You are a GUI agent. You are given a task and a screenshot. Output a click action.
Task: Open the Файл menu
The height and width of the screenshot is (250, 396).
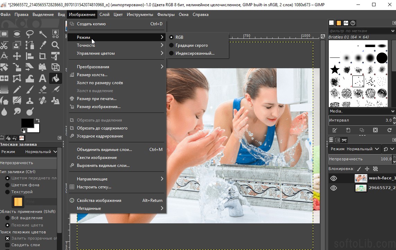(5, 15)
